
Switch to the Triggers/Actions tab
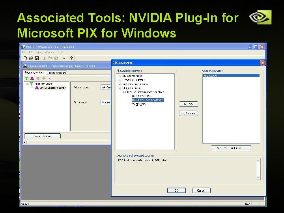coord(34,72)
